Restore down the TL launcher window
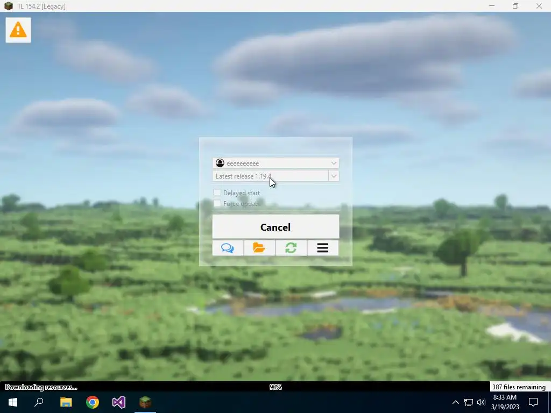Screen dimensions: 551x413 click(515, 6)
